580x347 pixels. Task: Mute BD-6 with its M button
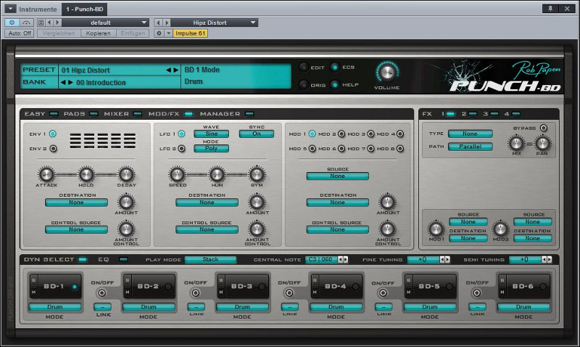502,292
